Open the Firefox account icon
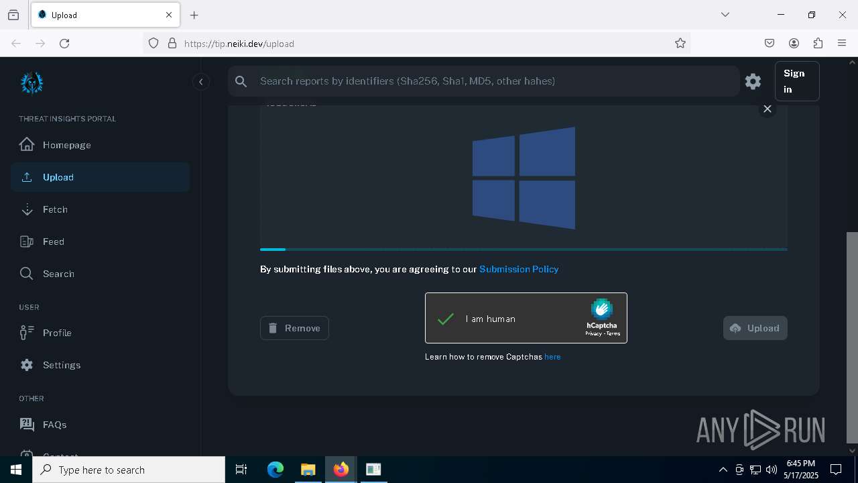 [794, 44]
